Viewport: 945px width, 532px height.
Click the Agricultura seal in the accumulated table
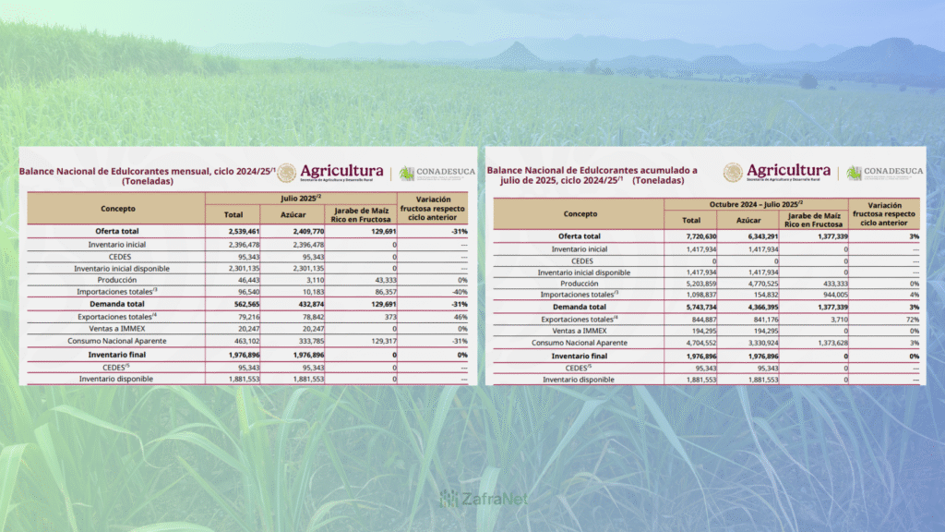click(733, 173)
